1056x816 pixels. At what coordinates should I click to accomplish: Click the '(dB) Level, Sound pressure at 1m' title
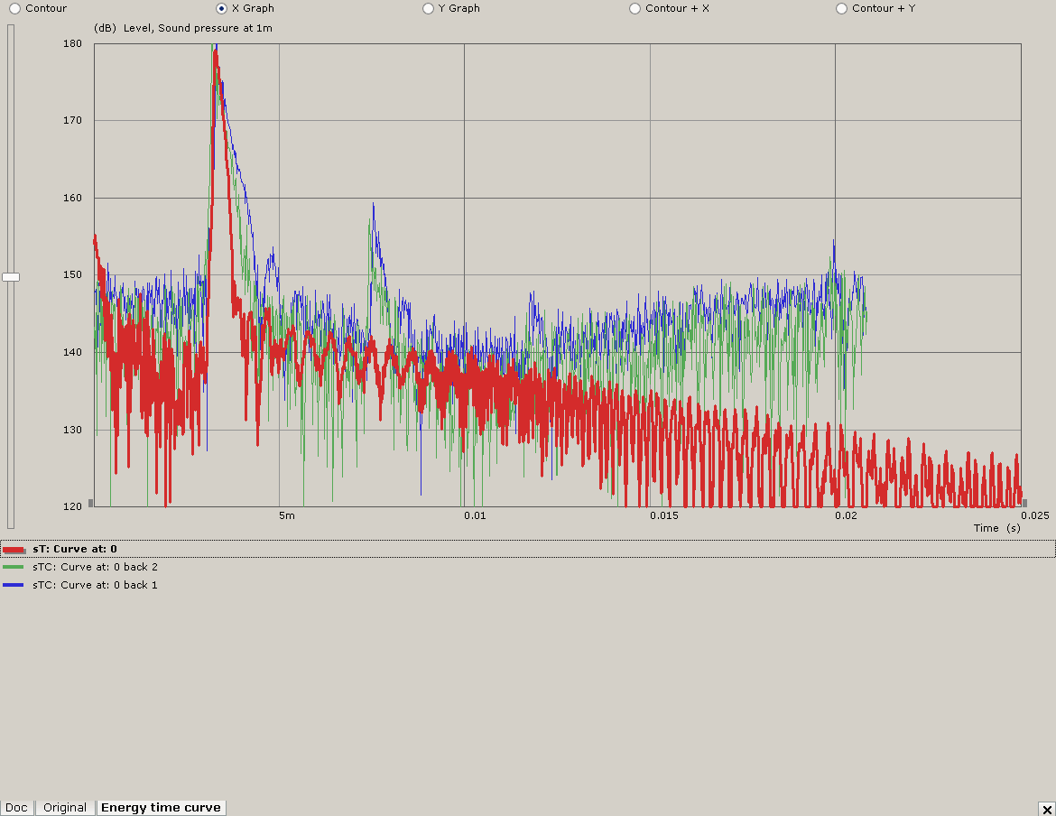point(183,28)
